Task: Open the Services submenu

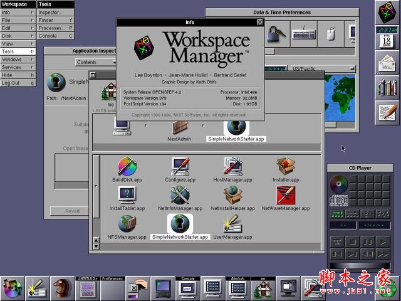Action: click(x=18, y=67)
